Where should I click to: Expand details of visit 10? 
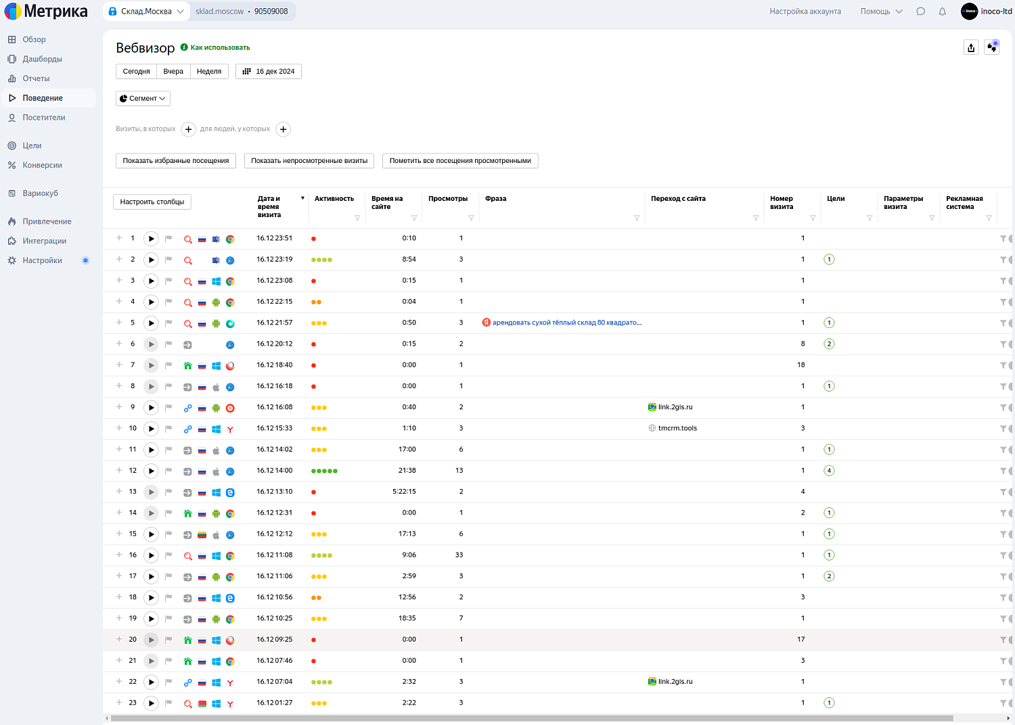(x=119, y=428)
